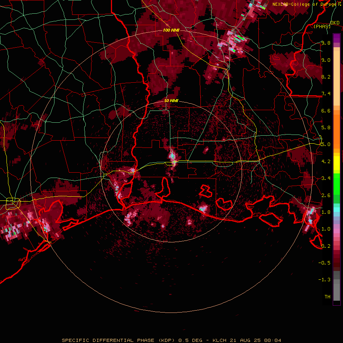Select the -1.3 scale value
The image size is (343, 343).
pyautogui.click(x=324, y=280)
